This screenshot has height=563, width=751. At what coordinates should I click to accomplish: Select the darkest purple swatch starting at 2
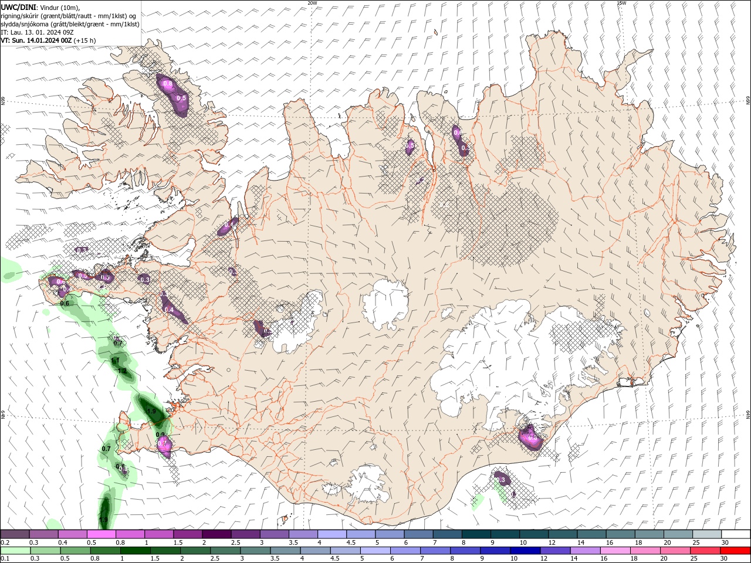(x=216, y=534)
